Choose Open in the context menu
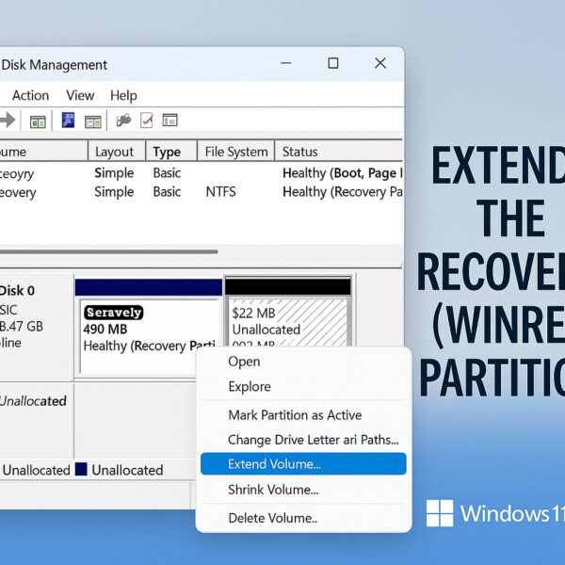This screenshot has height=565, width=565. coord(303,362)
